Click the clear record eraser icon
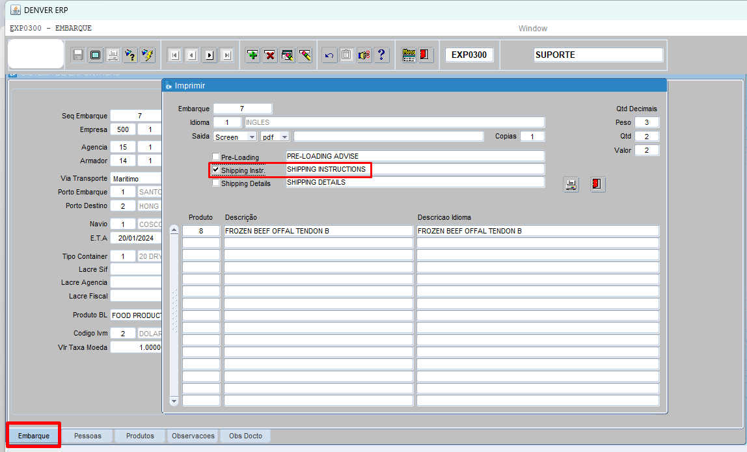 point(305,55)
